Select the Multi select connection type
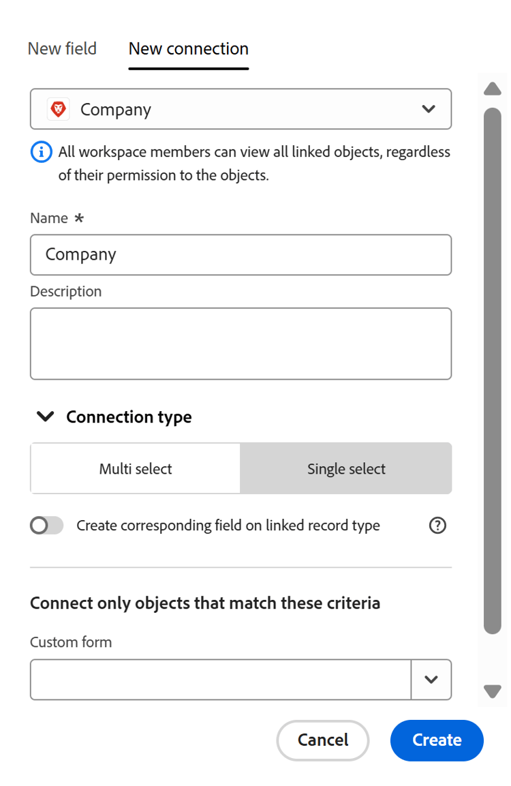This screenshot has width=511, height=786. pyautogui.click(x=134, y=468)
